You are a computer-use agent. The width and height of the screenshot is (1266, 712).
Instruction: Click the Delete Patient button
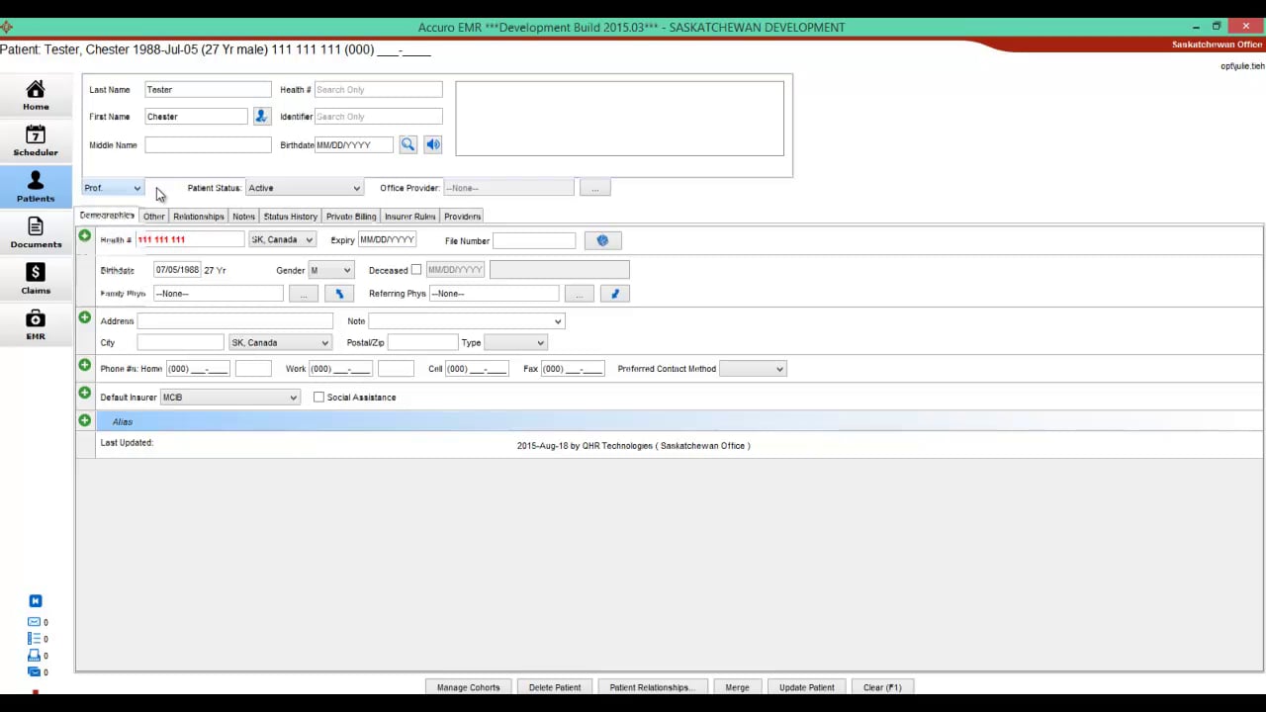(x=555, y=687)
